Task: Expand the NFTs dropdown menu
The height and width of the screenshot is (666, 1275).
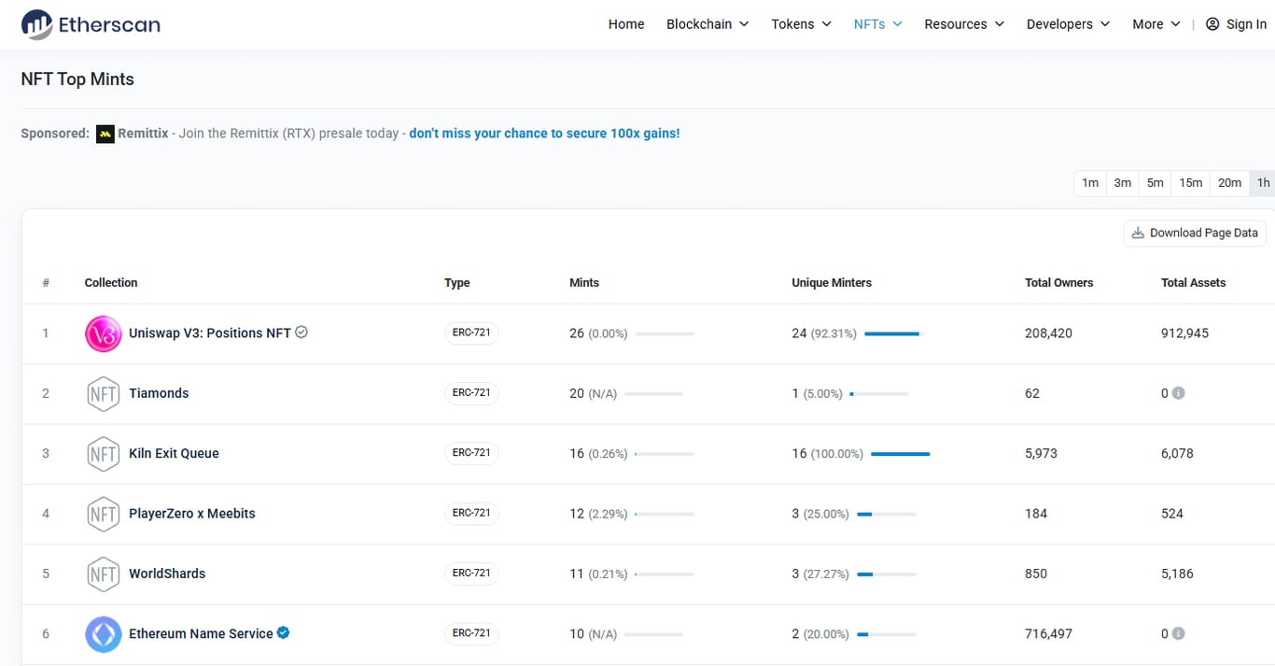Action: pyautogui.click(x=877, y=24)
